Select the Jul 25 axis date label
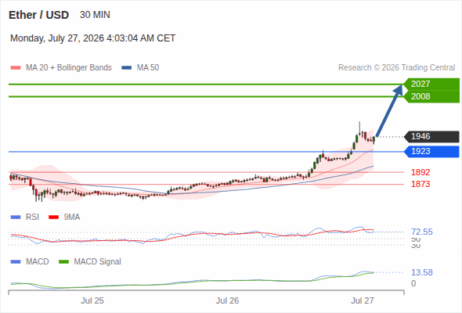Viewport: 462px width, 313px height. point(92,300)
